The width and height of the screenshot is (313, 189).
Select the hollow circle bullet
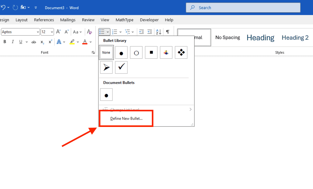coord(136,52)
